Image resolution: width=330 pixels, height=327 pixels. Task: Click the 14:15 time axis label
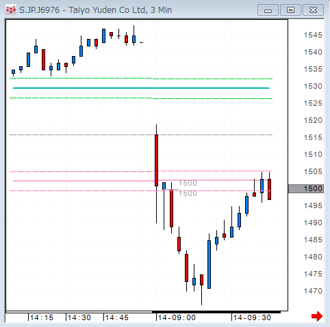coord(42,317)
